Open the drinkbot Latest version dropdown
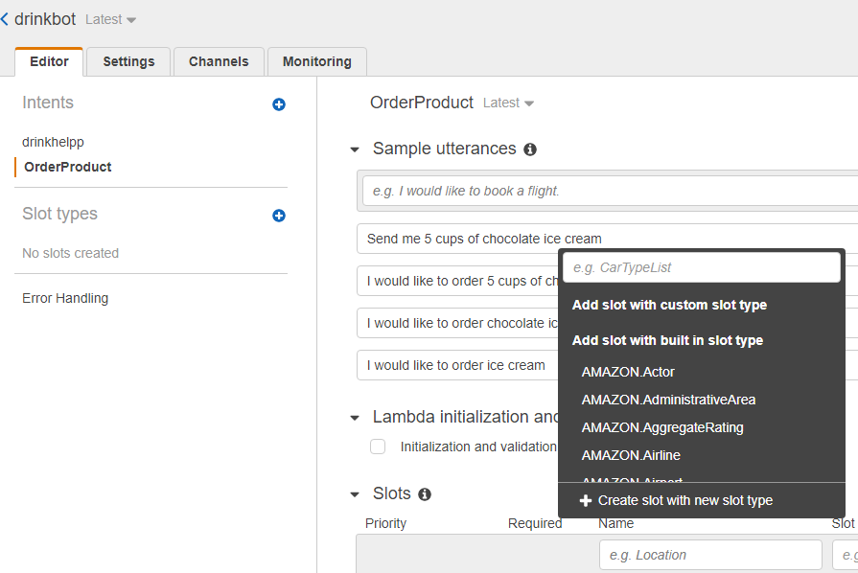Screen dimensions: 858x573 pyautogui.click(x=111, y=20)
